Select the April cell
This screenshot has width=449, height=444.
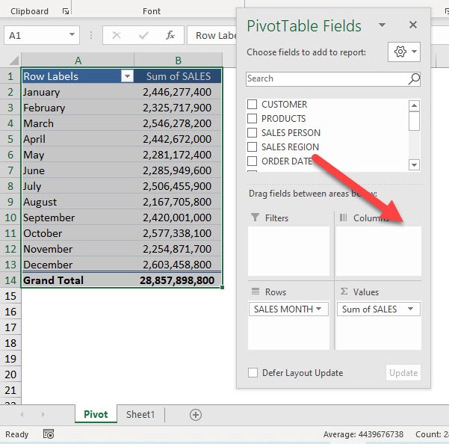[x=78, y=139]
